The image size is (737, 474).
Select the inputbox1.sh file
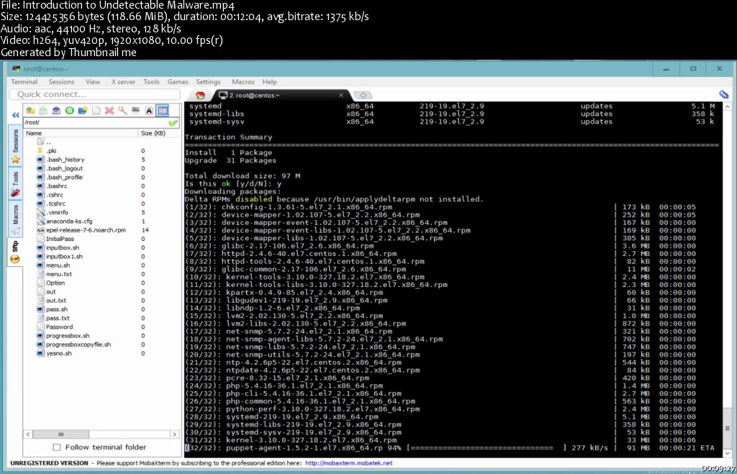coord(60,257)
